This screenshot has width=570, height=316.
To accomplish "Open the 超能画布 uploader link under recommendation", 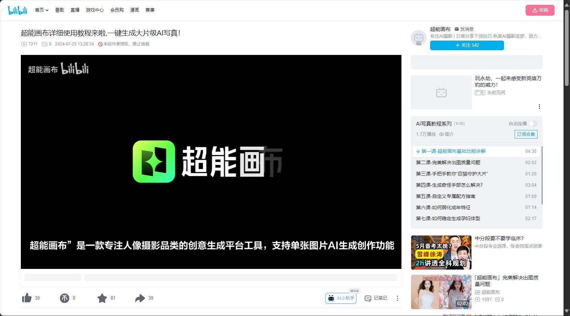I will click(x=487, y=292).
